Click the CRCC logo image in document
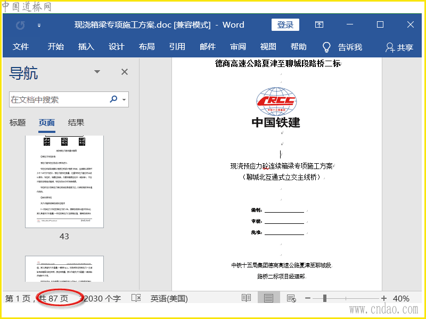The height and width of the screenshot is (319, 426). pyautogui.click(x=276, y=102)
